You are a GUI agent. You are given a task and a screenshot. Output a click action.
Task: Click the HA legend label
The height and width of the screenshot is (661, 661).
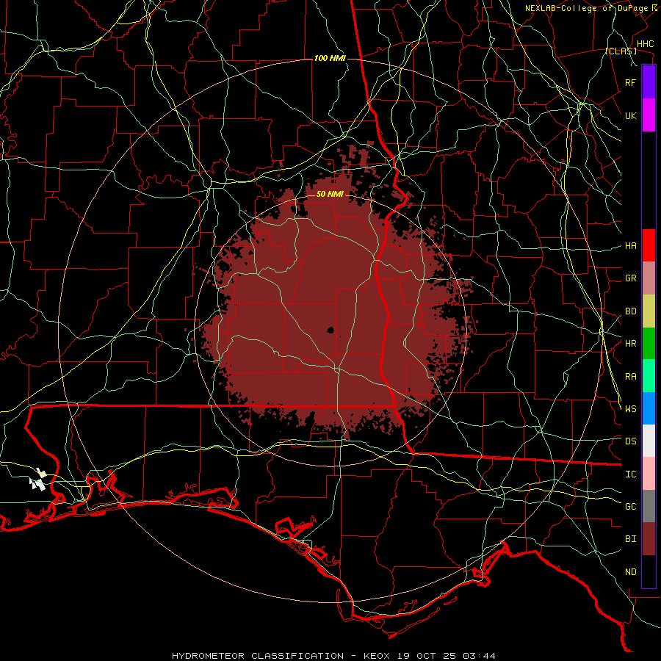(630, 246)
